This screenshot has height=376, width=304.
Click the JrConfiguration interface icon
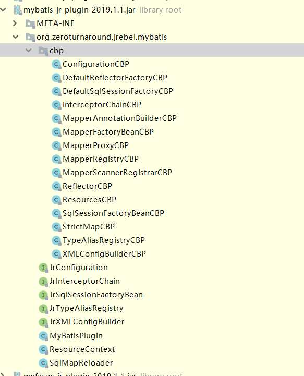(x=43, y=268)
